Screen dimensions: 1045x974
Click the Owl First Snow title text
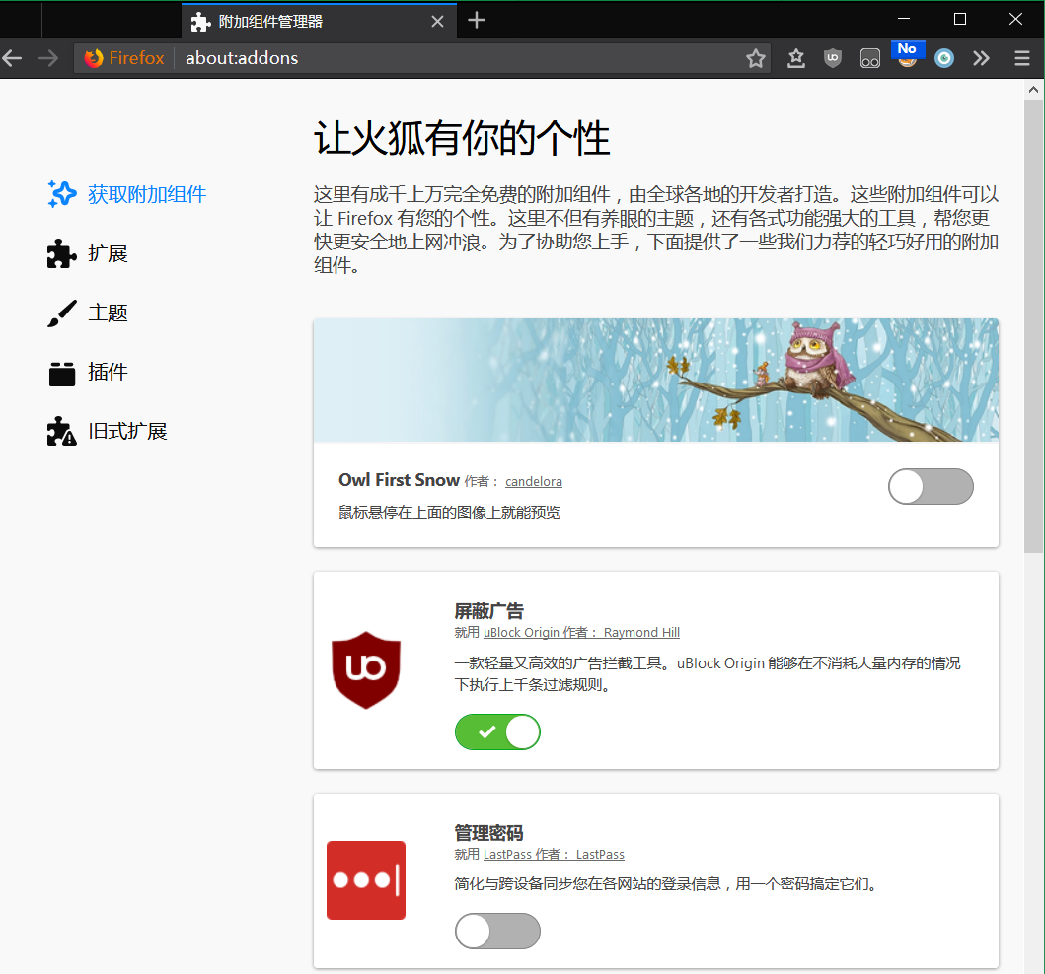click(400, 480)
